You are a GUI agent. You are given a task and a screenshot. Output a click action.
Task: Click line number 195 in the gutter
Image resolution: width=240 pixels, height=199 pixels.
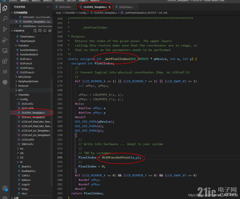tap(60, 158)
